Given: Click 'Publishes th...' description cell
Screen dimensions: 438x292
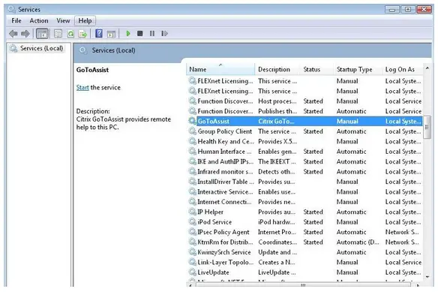Looking at the screenshot, I should point(277,111).
